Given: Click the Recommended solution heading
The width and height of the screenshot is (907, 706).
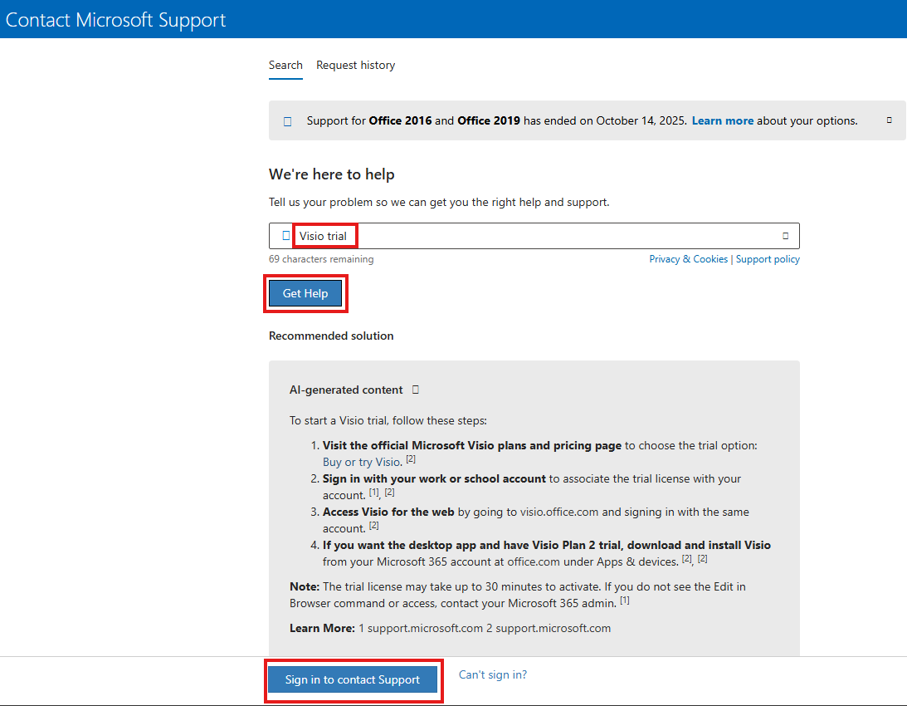Looking at the screenshot, I should coord(331,336).
